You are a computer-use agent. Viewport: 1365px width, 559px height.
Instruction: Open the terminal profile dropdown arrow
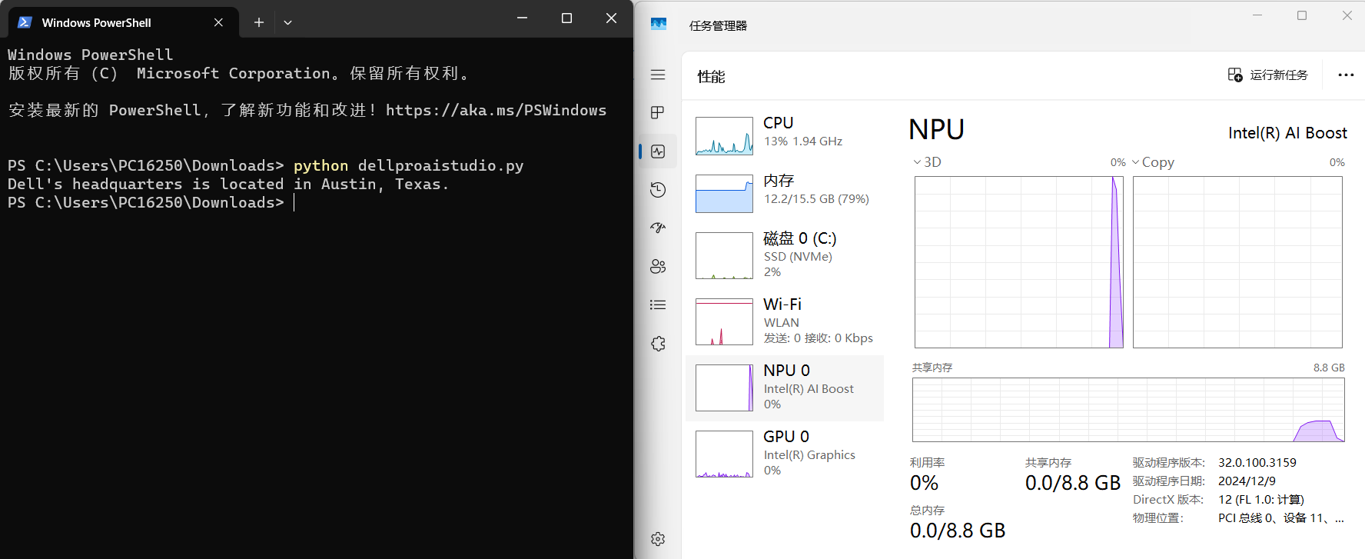pyautogui.click(x=287, y=22)
